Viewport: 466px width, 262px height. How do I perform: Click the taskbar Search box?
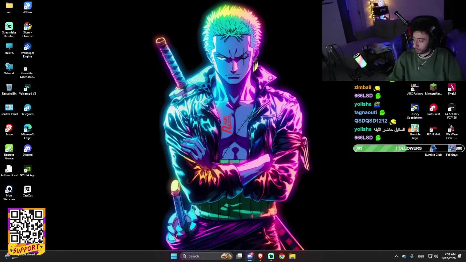click(x=207, y=256)
